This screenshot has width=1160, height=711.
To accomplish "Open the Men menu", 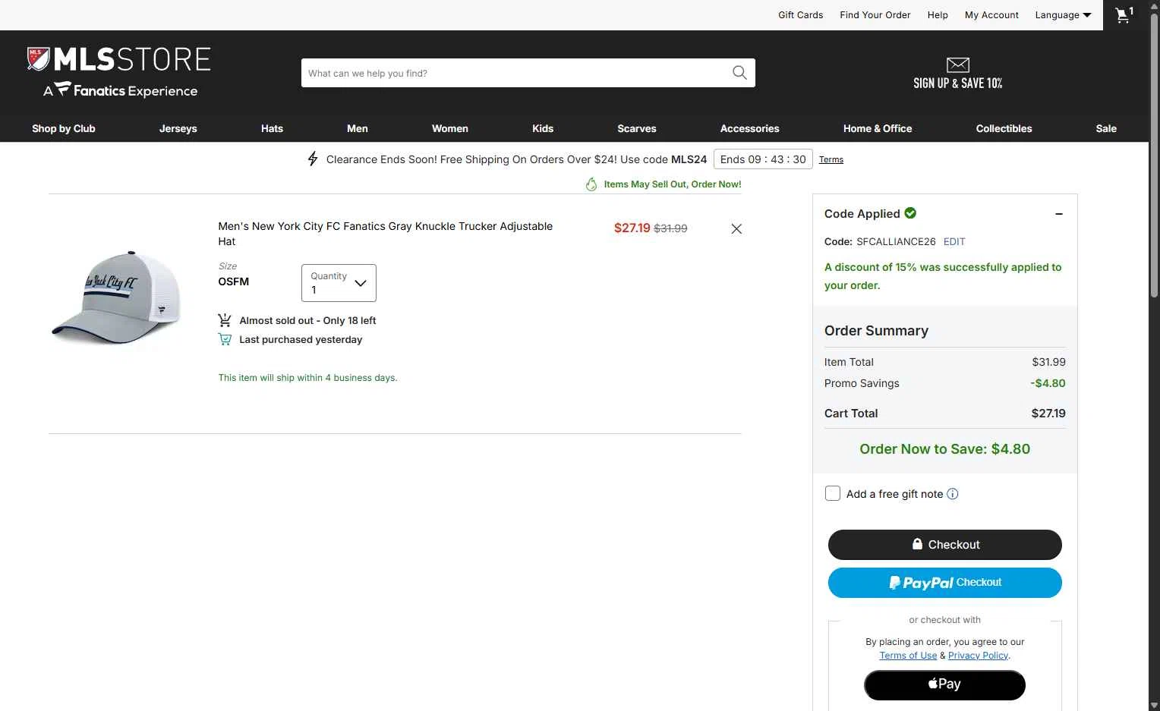I will tap(358, 128).
